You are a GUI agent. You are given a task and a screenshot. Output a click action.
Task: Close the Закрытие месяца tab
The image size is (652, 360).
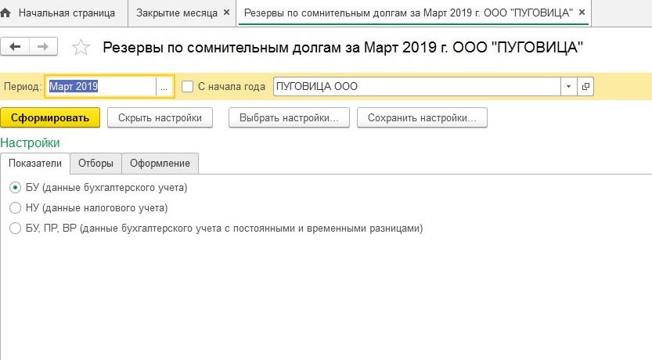[x=227, y=13]
